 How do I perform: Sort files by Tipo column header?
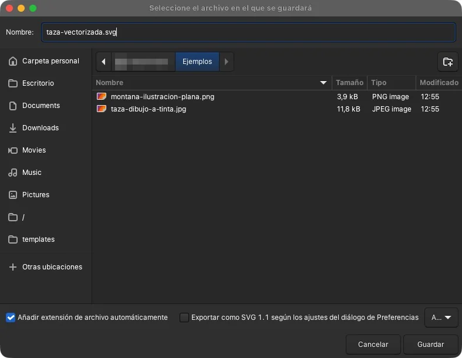[x=392, y=83]
